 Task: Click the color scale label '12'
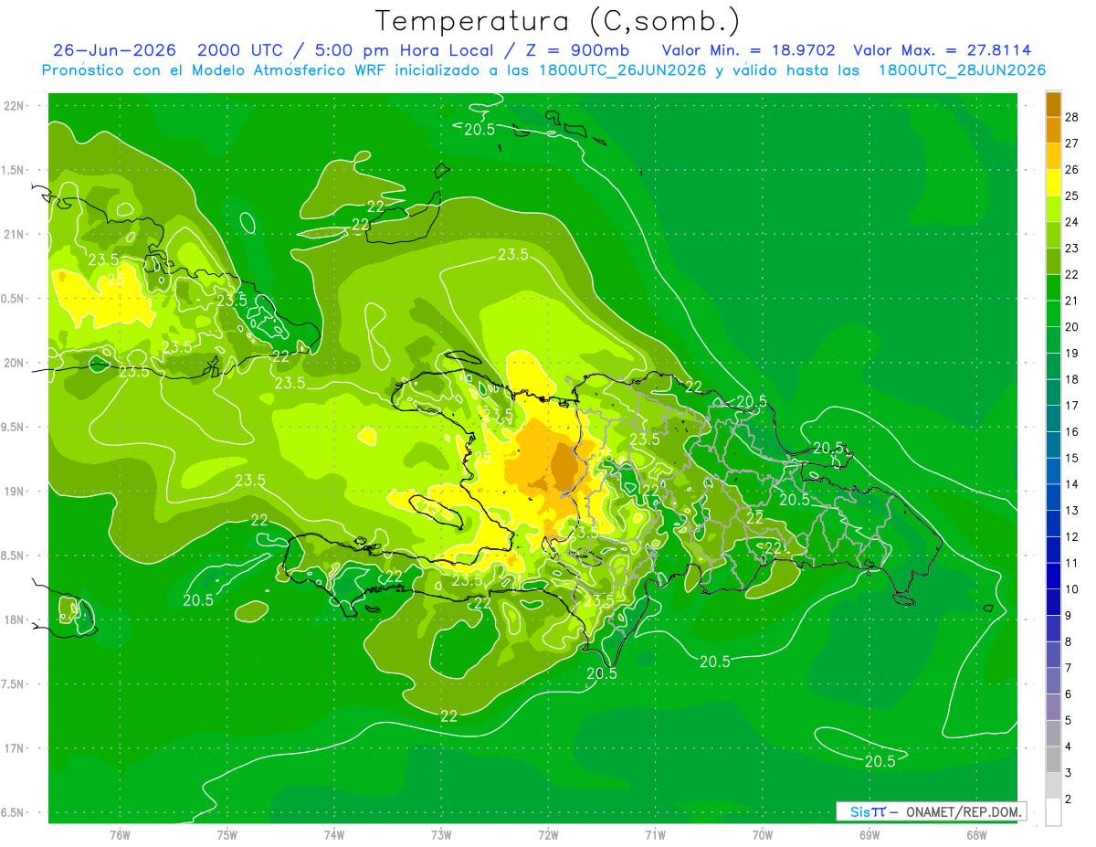(x=1072, y=536)
